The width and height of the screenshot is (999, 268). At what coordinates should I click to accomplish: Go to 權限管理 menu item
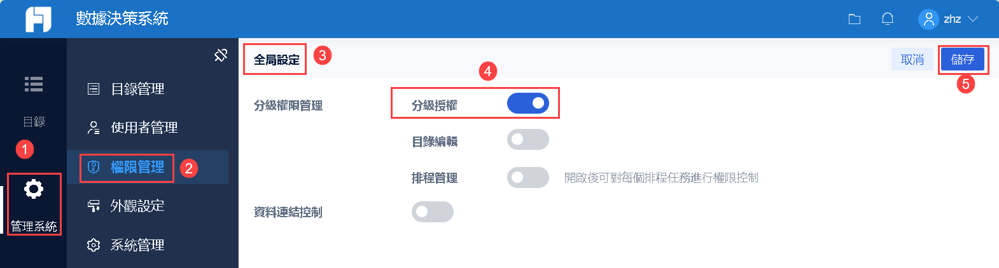[x=137, y=167]
